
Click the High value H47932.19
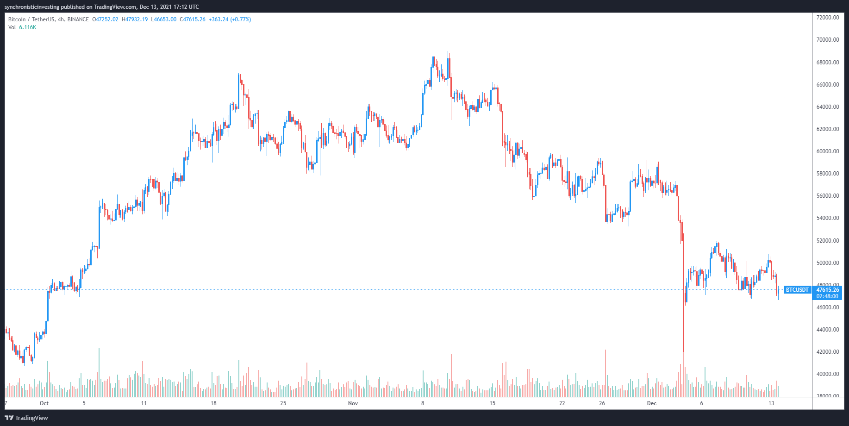coord(135,19)
